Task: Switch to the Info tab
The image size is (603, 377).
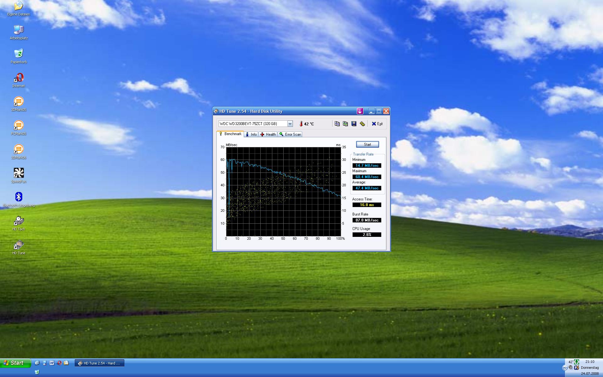Action: (251, 134)
